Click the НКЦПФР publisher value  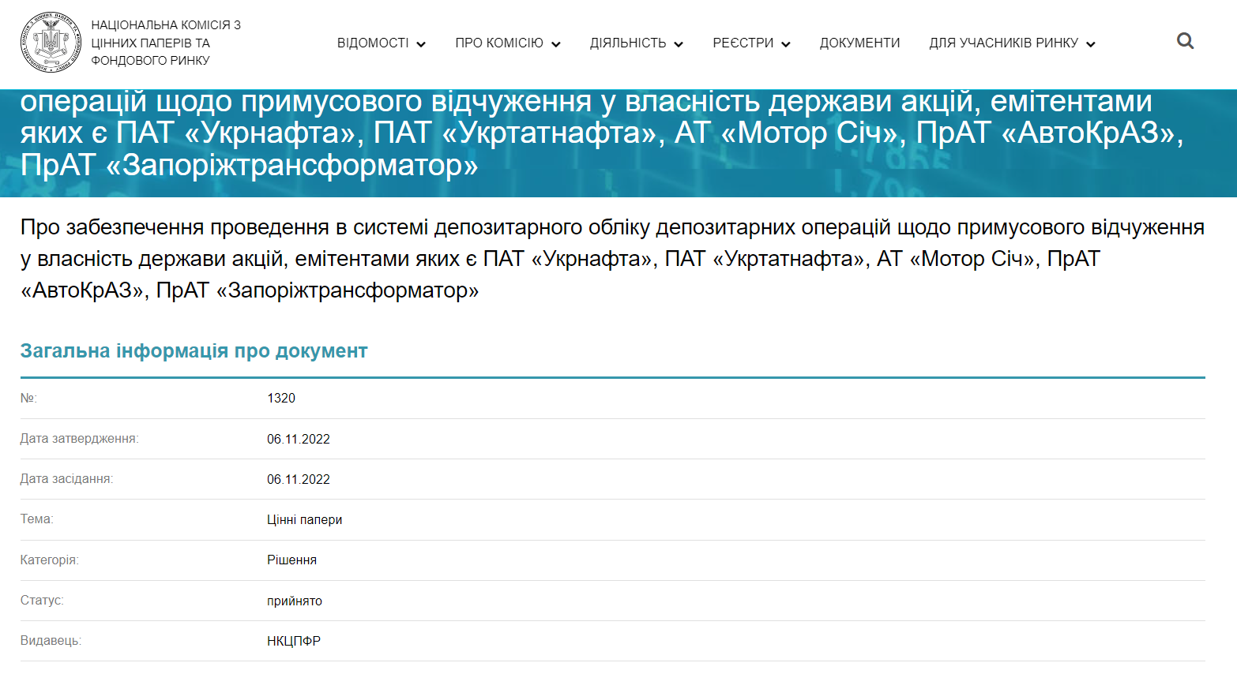(294, 642)
